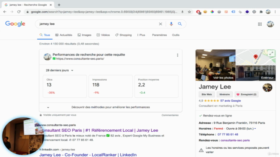View the site info lock icon in the address bar
The width and height of the screenshot is (280, 157).
coord(27,12)
